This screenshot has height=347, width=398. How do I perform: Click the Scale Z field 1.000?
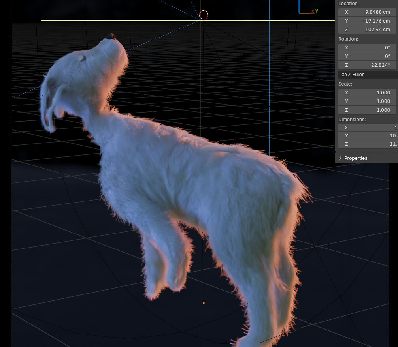point(368,110)
